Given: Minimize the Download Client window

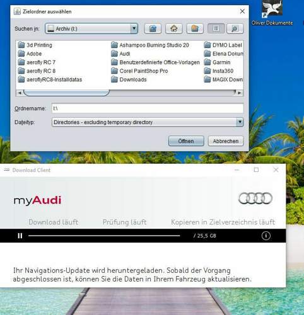Looking at the screenshot, I should click(x=237, y=169).
